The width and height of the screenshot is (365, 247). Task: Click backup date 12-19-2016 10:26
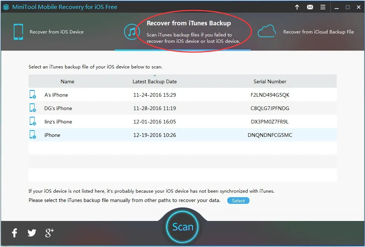tap(154, 135)
